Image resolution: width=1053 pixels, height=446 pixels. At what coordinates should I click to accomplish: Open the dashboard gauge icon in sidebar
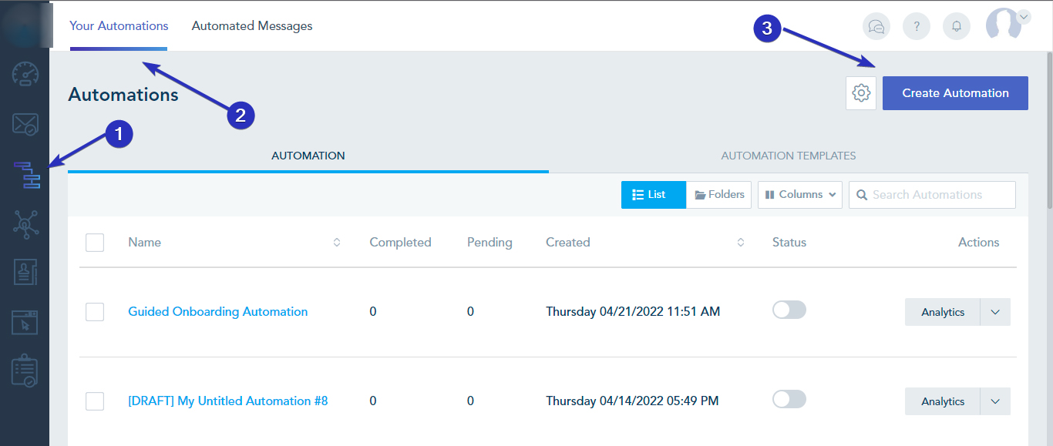tap(25, 74)
